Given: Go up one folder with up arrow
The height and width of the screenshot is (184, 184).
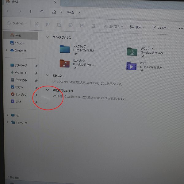Looking at the screenshot, I should (x=30, y=12).
